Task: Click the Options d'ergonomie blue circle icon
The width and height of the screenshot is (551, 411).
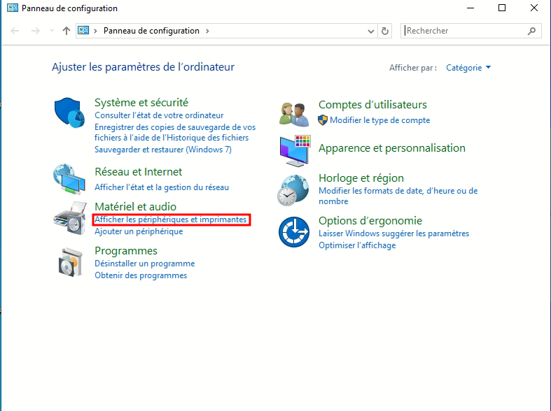Action: (x=294, y=232)
